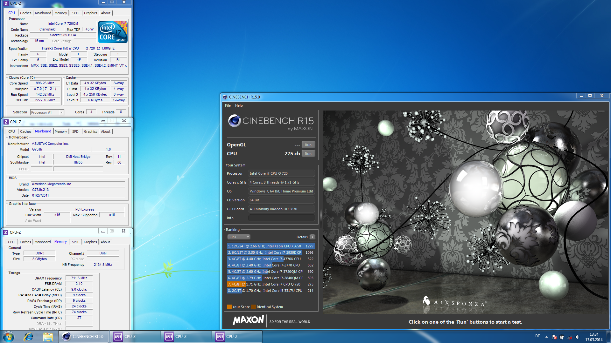Click the DE language indicator in taskbar

(537, 336)
